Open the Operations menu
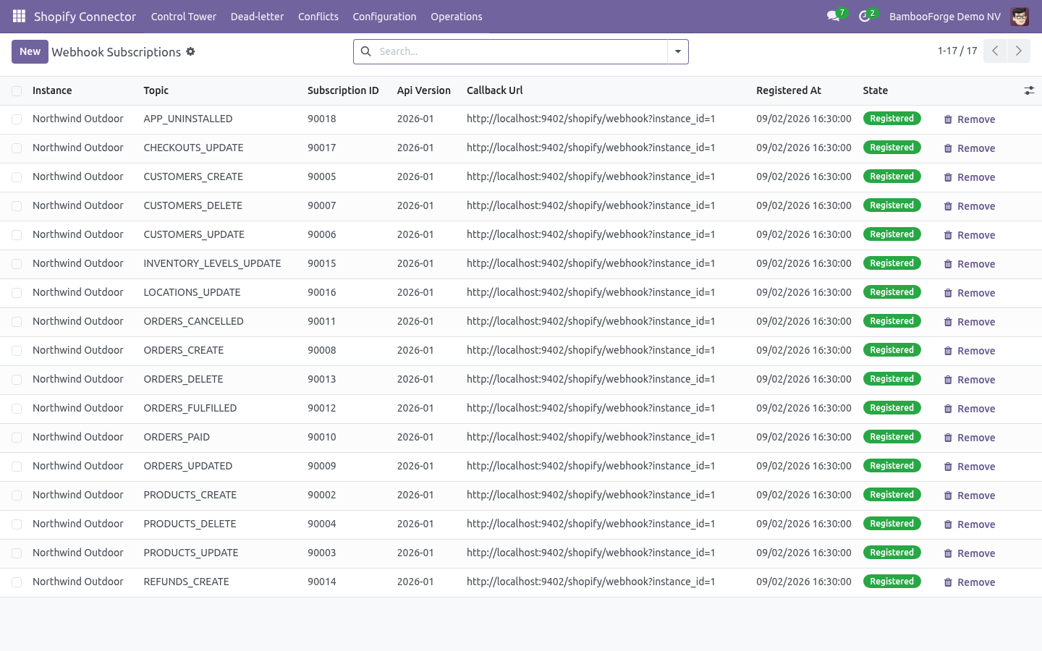Image resolution: width=1042 pixels, height=651 pixels. tap(457, 17)
